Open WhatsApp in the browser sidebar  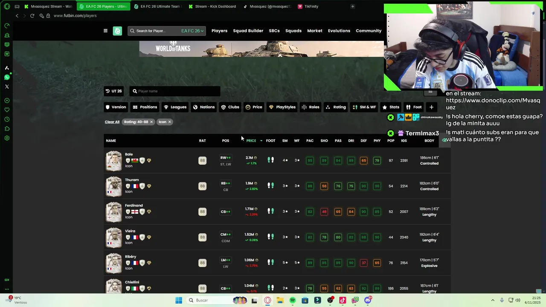point(7,77)
